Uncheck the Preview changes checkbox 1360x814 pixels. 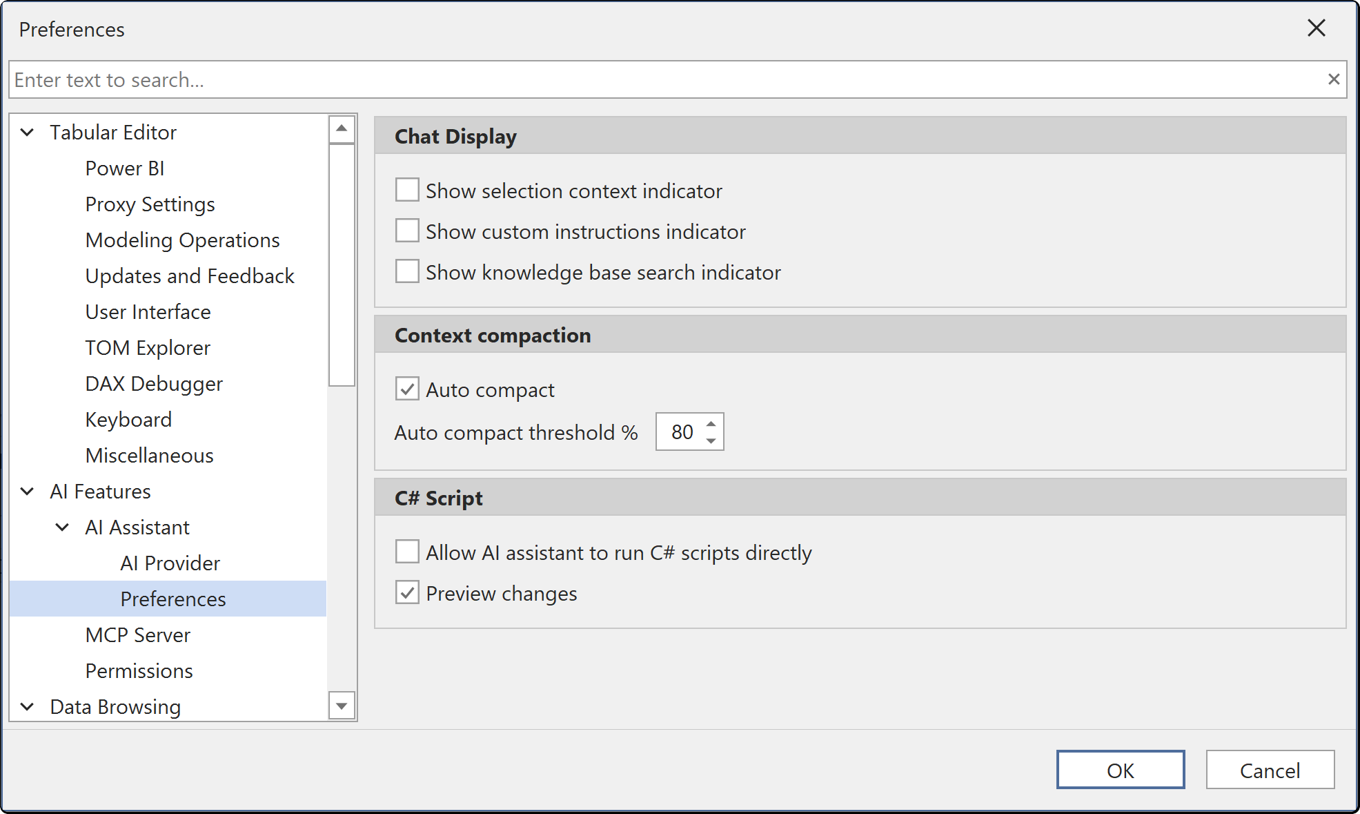coord(407,592)
